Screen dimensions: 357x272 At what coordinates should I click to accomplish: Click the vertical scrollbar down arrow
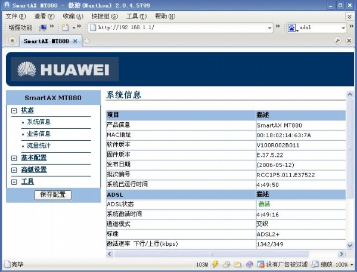point(350,245)
